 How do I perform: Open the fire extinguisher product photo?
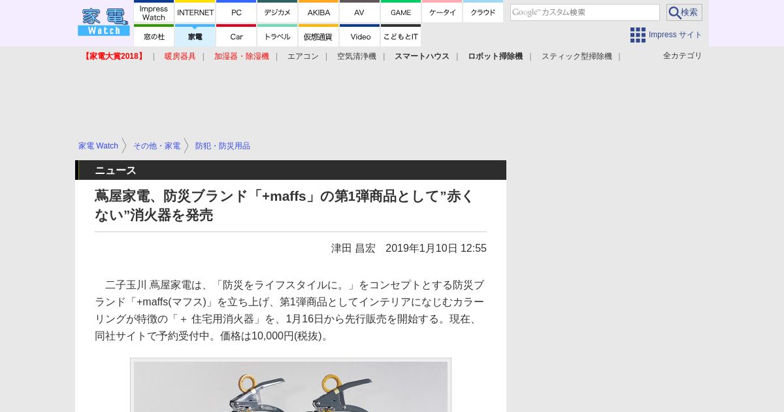(291, 385)
